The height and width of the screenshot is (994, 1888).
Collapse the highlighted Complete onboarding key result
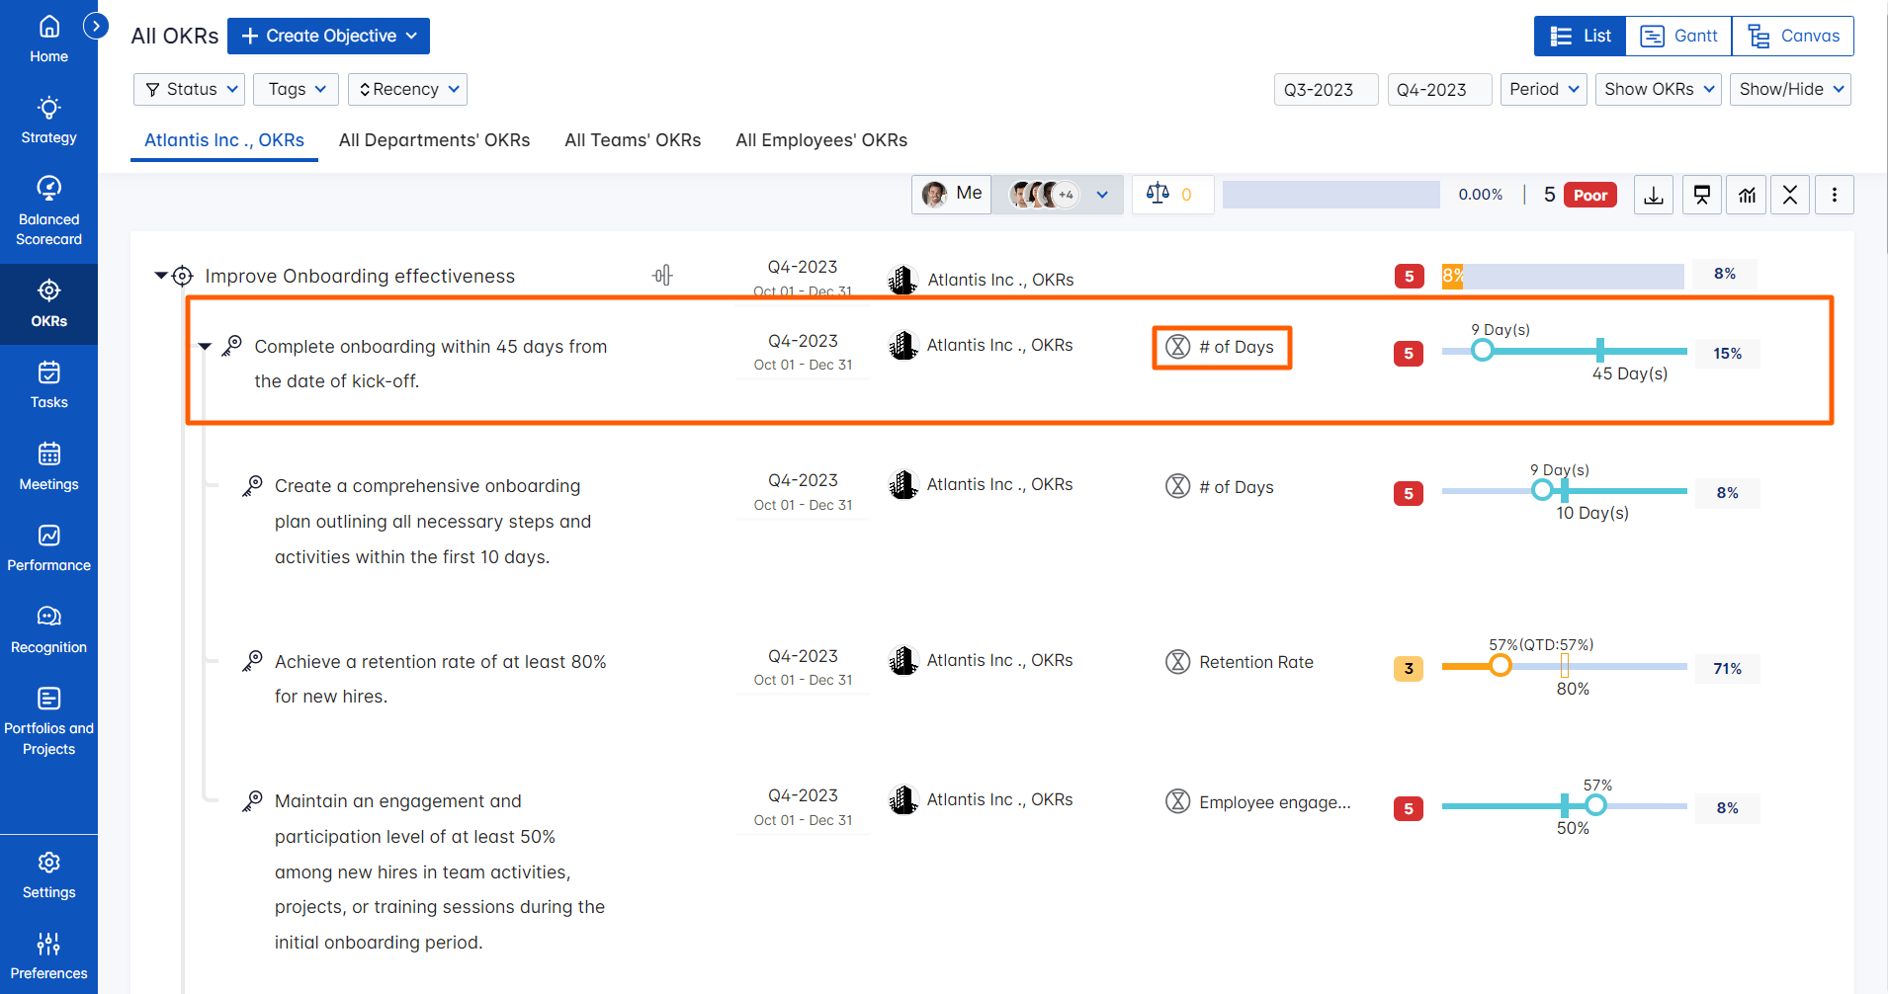(204, 346)
